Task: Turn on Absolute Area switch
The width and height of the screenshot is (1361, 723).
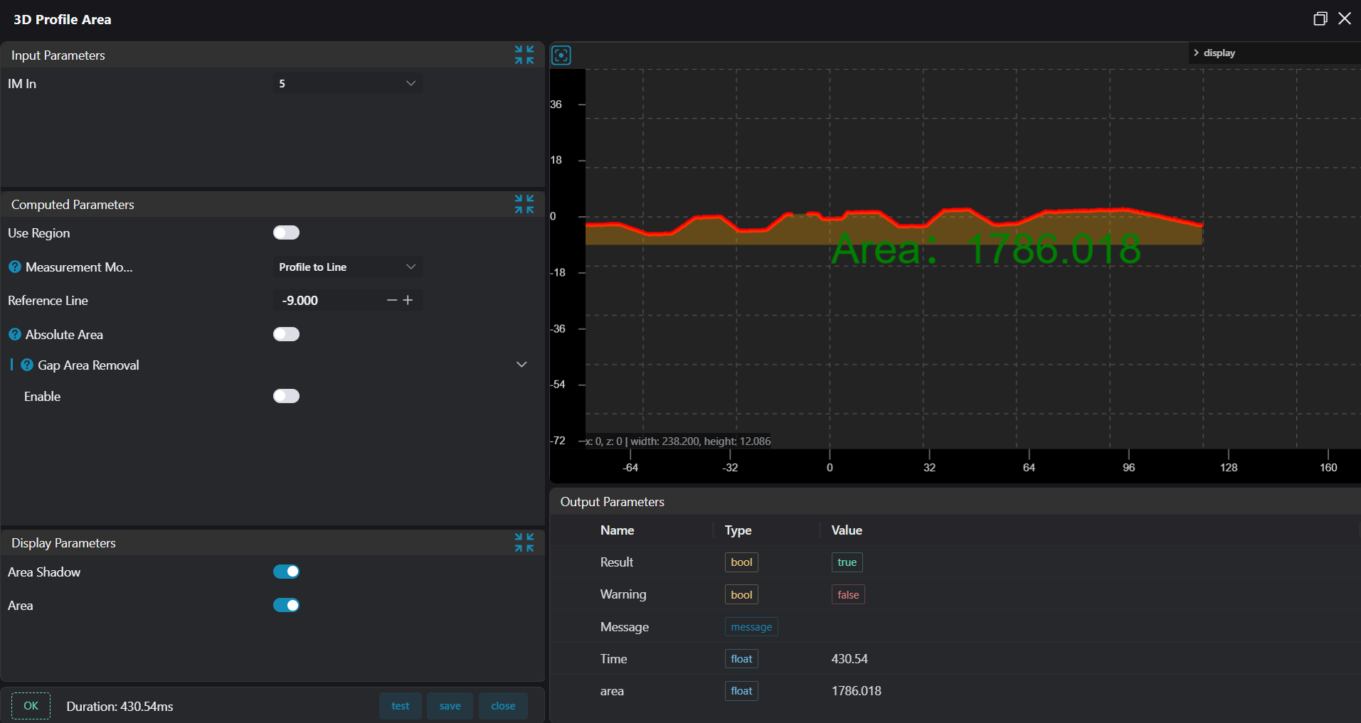Action: pos(286,334)
